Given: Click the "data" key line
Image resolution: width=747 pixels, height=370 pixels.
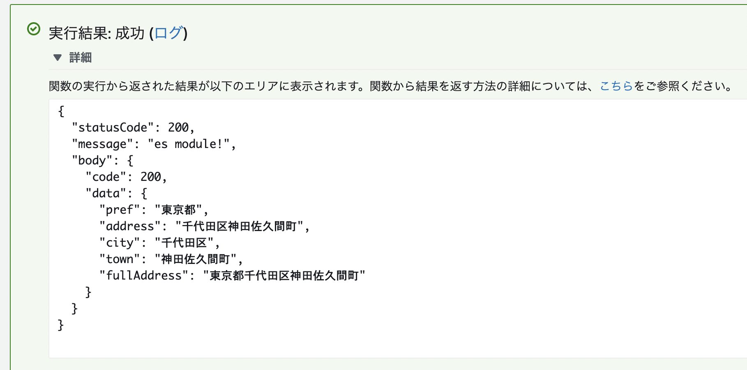Looking at the screenshot, I should click(x=116, y=193).
